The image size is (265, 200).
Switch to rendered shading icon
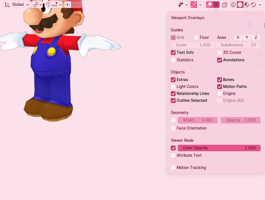[x=253, y=5]
